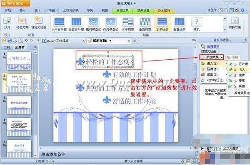
Task: Expand the Entrance (进入) submenu
Action: point(213,63)
